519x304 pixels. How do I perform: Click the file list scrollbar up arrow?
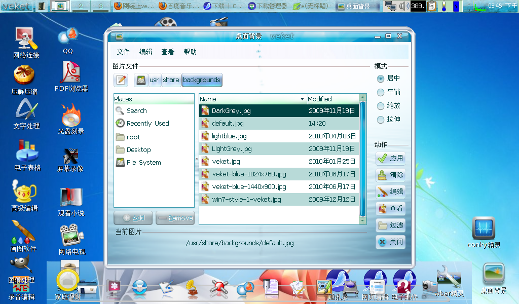click(363, 98)
